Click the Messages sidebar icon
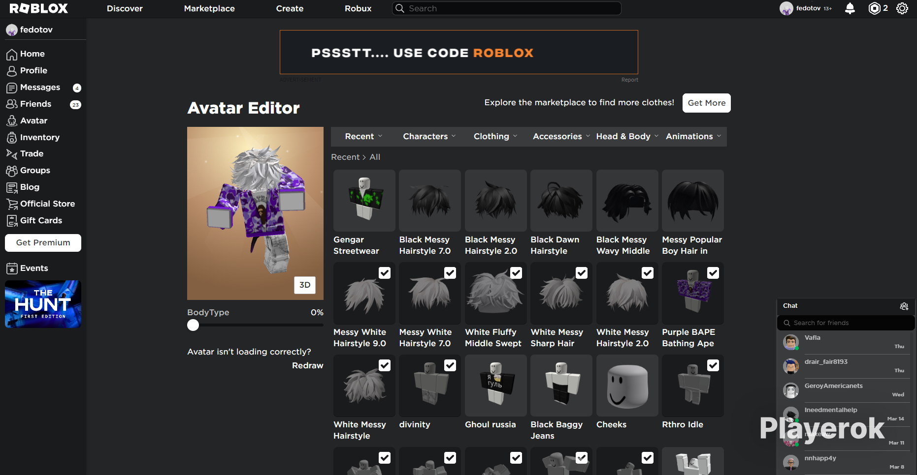 pos(12,88)
